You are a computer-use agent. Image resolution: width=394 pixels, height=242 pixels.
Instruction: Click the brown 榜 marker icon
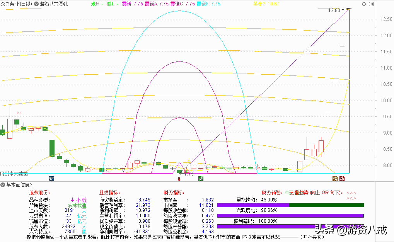pyautogui.click(x=335, y=179)
